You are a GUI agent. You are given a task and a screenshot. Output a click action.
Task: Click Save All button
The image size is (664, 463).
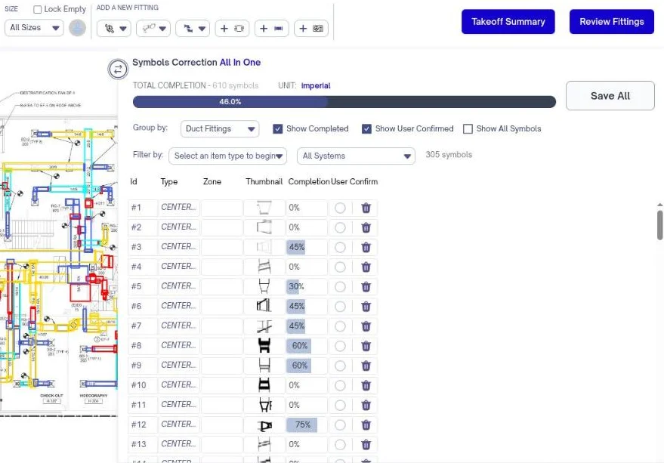coord(610,96)
